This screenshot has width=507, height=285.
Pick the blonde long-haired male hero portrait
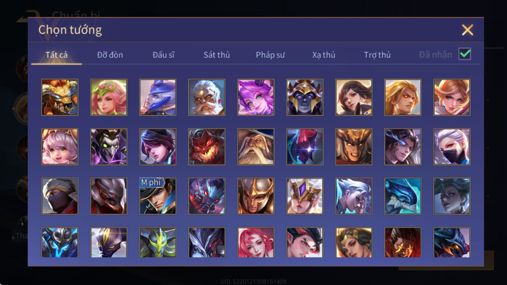[x=403, y=97]
